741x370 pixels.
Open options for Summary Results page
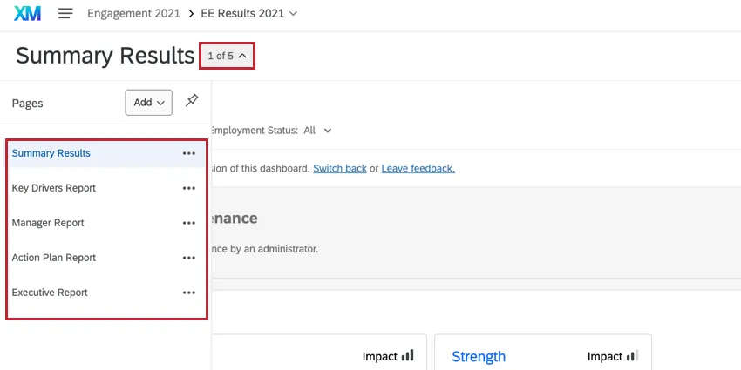188,153
